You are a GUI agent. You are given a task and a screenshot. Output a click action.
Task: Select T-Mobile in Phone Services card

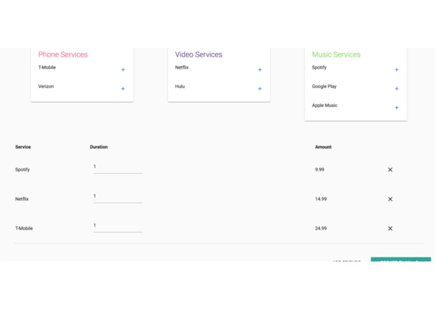coord(47,68)
